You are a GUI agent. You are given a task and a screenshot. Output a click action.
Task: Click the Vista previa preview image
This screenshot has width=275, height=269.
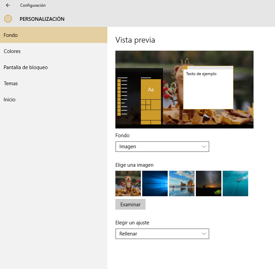(184, 90)
